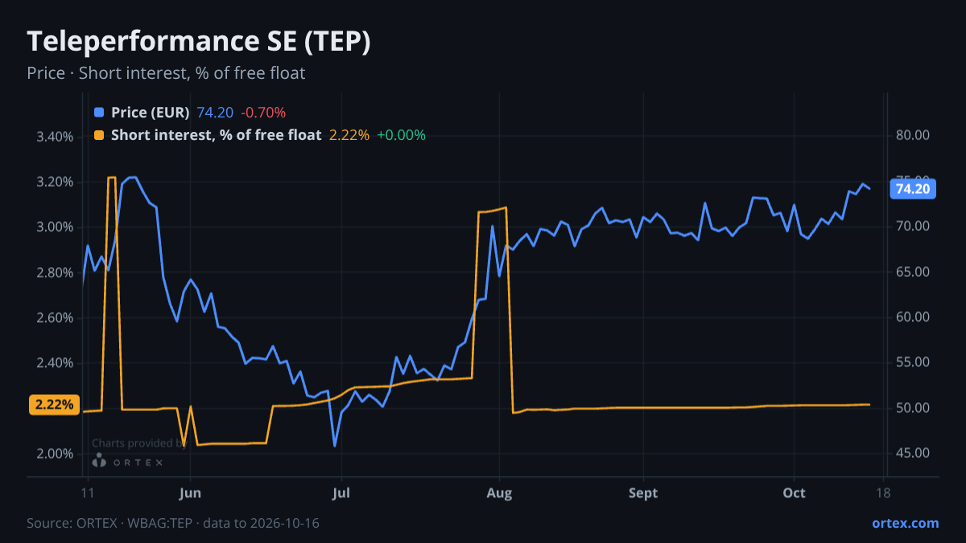Click the 2.80% left axis label
966x543 pixels.
pos(56,273)
